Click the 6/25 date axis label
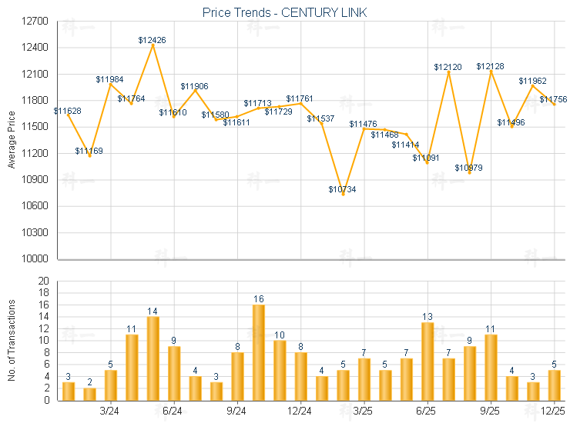The image size is (570, 423). pyautogui.click(x=427, y=411)
